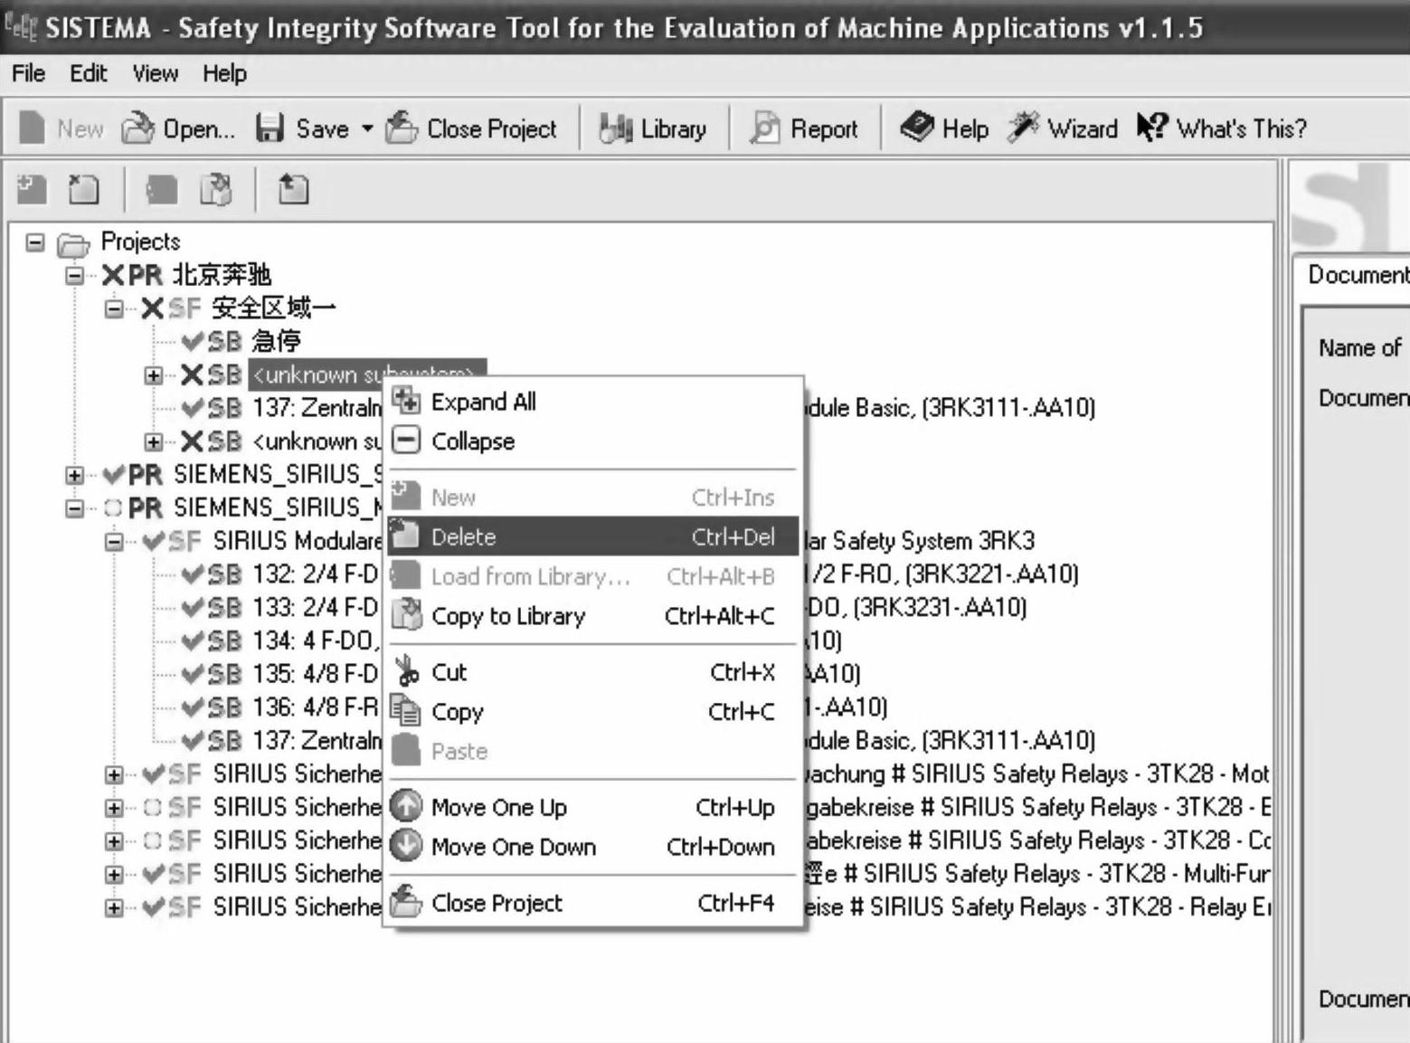Click the scissors icon next to Cut
Screen dimensions: 1410x1043
pos(407,672)
